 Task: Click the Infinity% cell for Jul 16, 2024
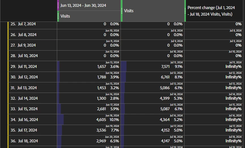(x=214, y=119)
